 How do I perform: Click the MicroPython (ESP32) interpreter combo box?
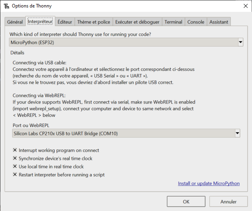(x=123, y=42)
